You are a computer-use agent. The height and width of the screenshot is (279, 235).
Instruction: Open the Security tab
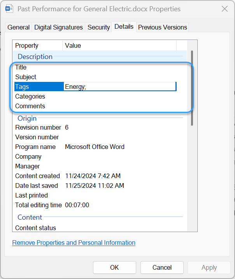point(98,27)
